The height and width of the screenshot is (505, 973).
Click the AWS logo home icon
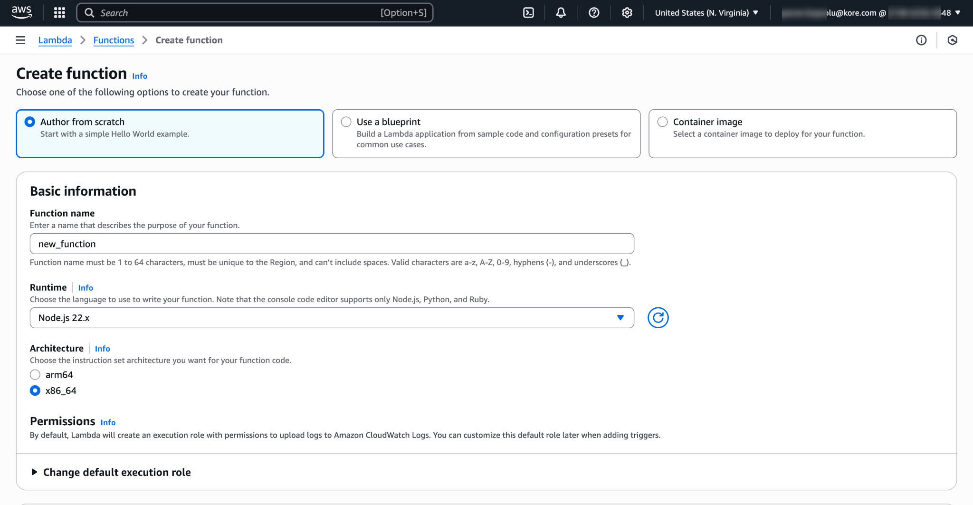pos(21,12)
